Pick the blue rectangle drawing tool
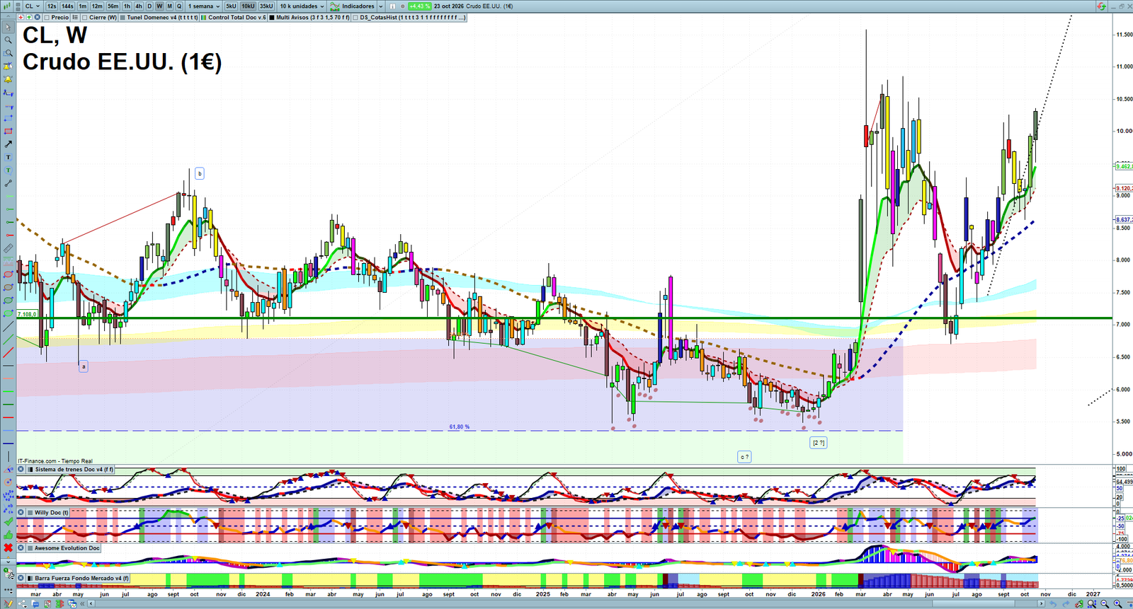 pyautogui.click(x=8, y=118)
